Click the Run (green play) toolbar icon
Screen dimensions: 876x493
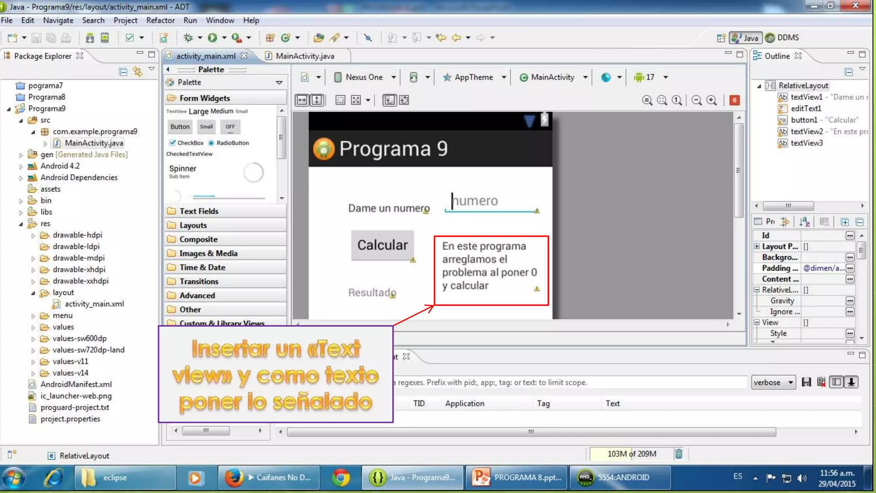click(213, 38)
